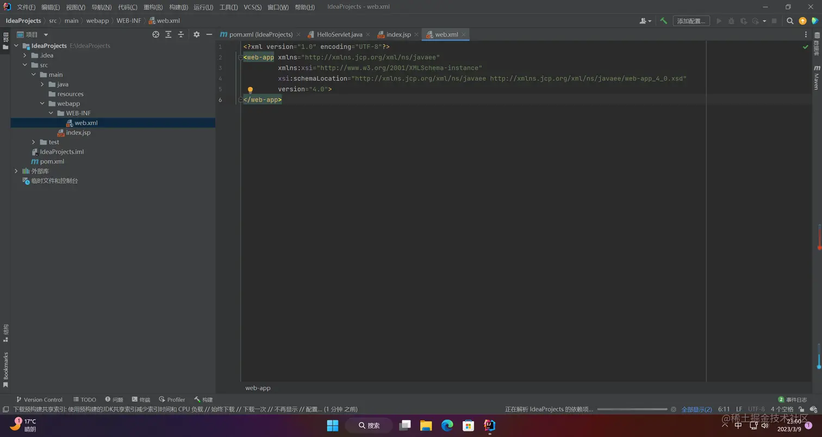
Task: Click the Run with Coverage toolbar icon
Action: [743, 21]
